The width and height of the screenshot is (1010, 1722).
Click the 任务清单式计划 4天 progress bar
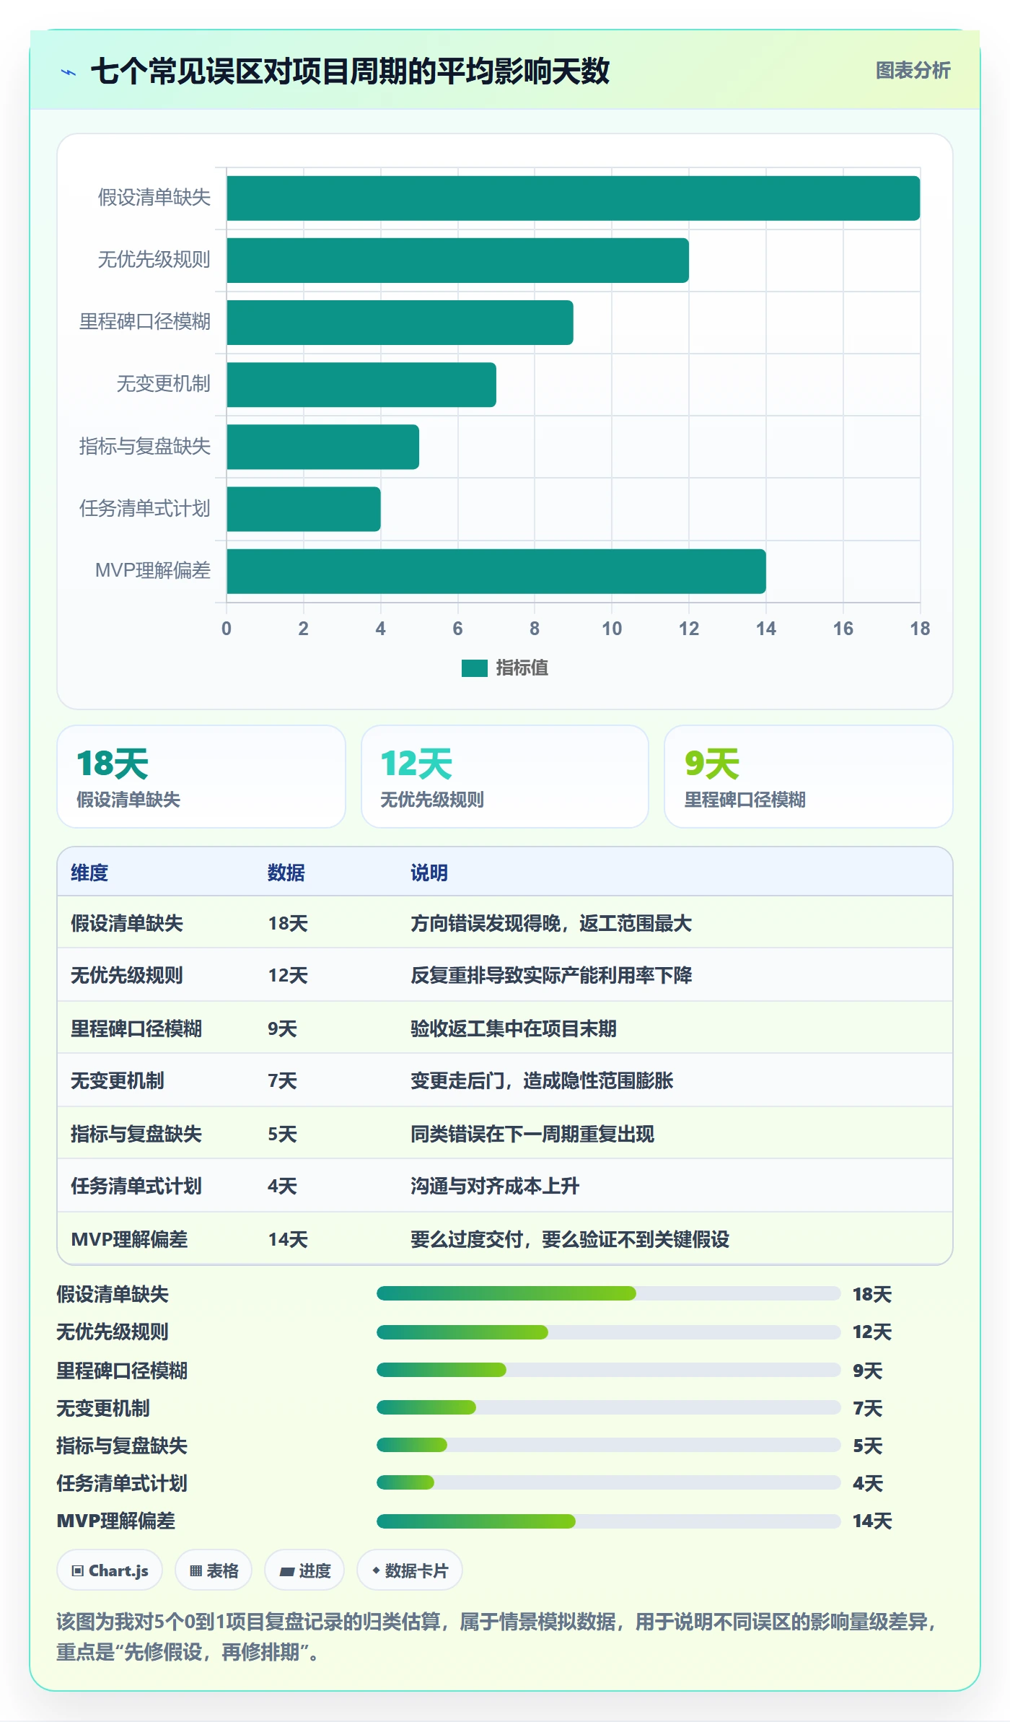tap(609, 1482)
